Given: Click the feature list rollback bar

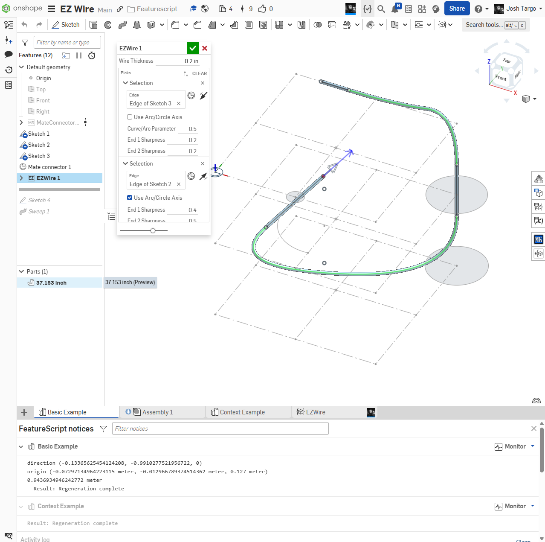Looking at the screenshot, I should click(60, 189).
